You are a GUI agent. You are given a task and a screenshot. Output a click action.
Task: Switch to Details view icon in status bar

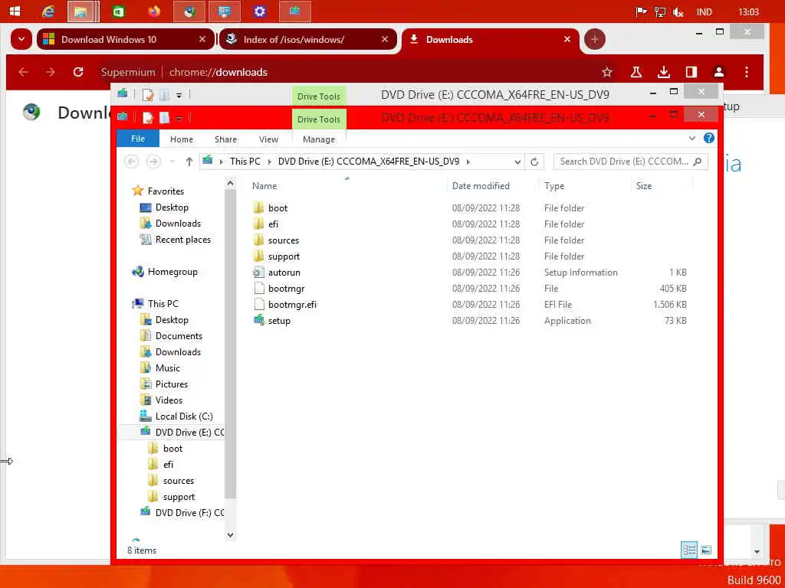[689, 550]
